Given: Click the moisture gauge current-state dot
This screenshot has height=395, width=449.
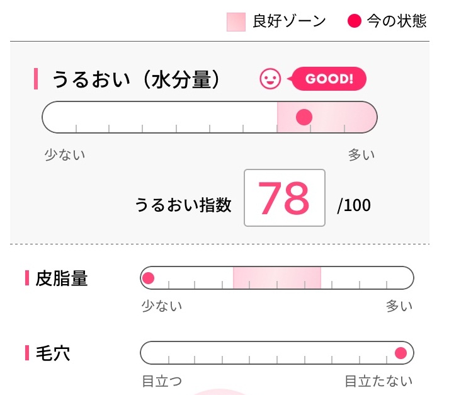Looking at the screenshot, I should (304, 117).
